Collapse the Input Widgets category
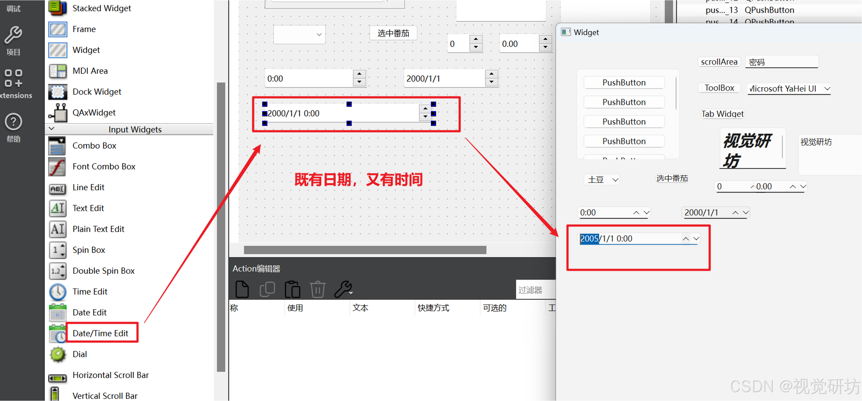Image resolution: width=862 pixels, height=401 pixels. click(x=52, y=129)
